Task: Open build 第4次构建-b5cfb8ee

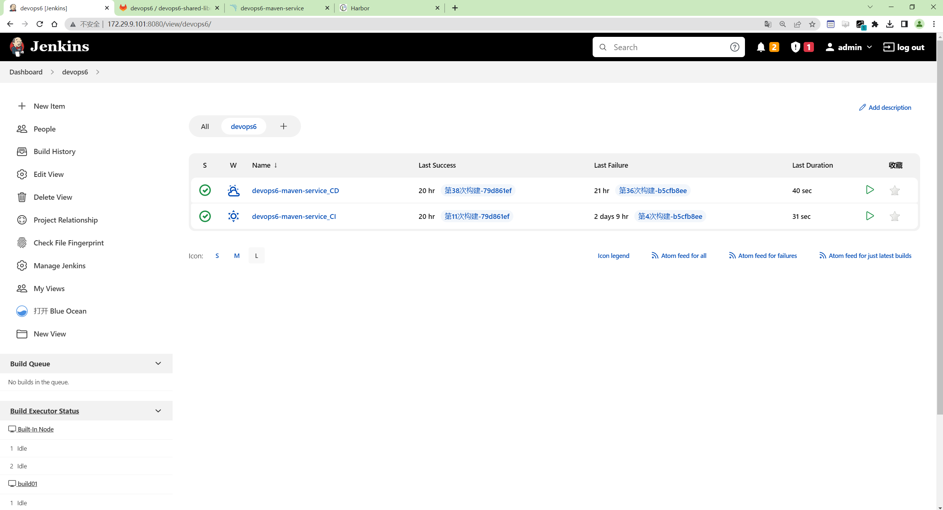Action: click(x=670, y=216)
